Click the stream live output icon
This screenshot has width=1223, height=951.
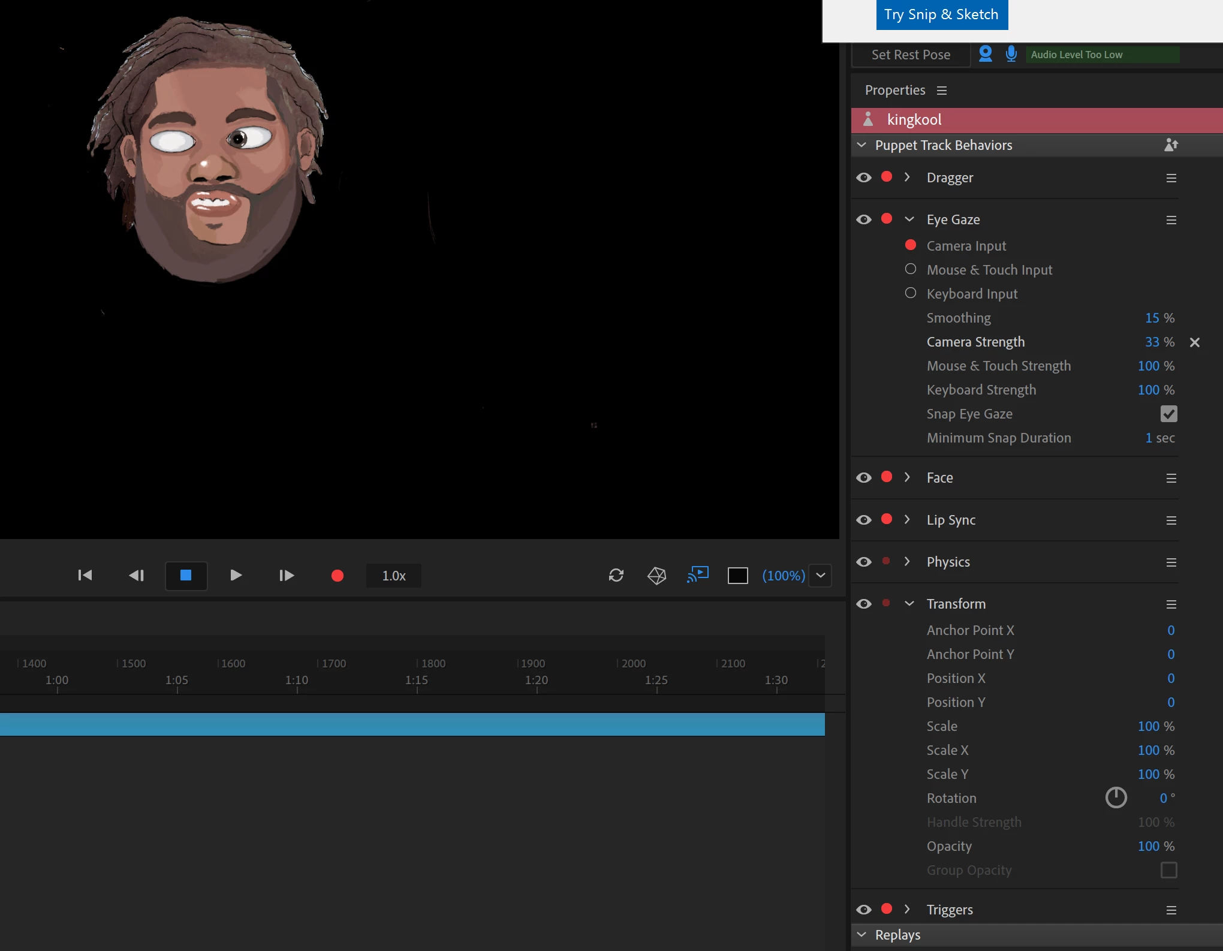tap(697, 575)
